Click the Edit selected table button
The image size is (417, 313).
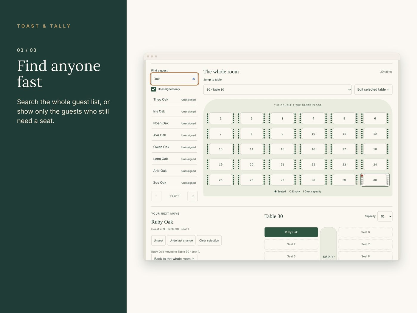point(373,89)
